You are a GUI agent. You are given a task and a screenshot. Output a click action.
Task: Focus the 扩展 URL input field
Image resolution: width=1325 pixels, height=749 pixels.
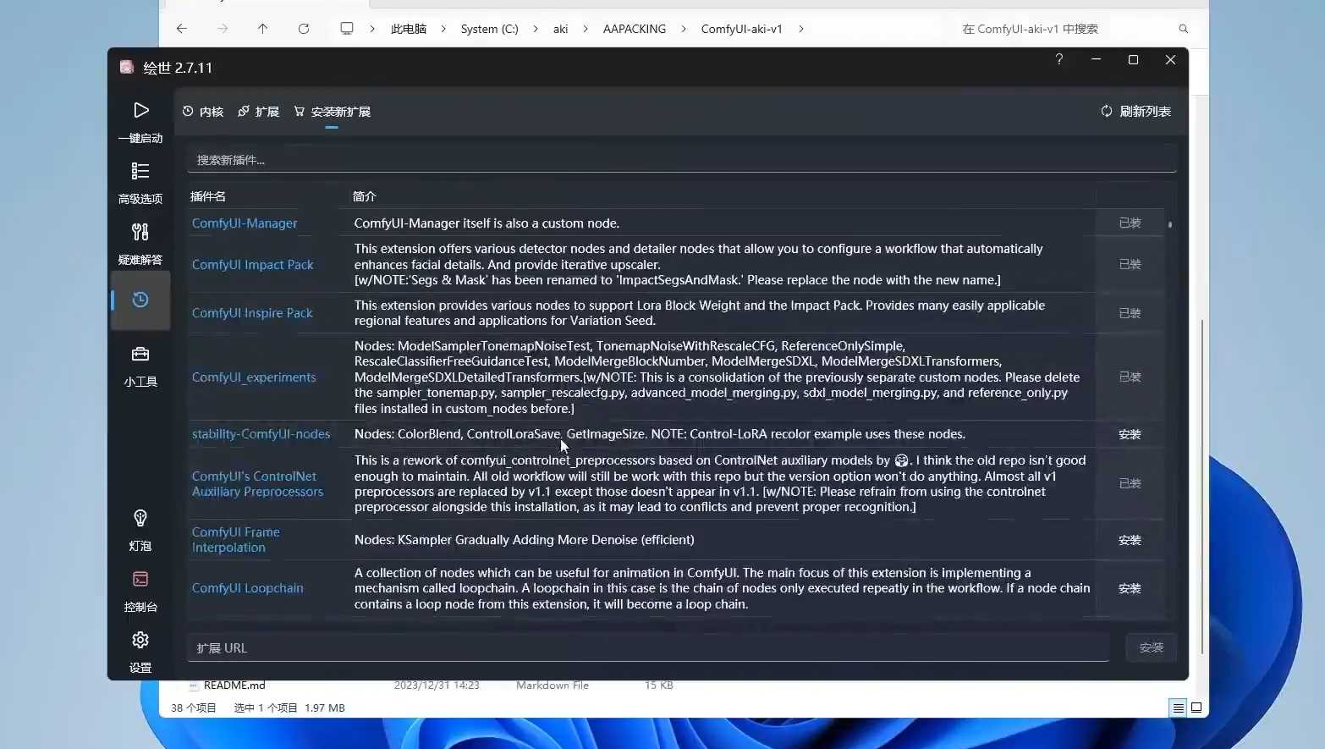point(648,648)
